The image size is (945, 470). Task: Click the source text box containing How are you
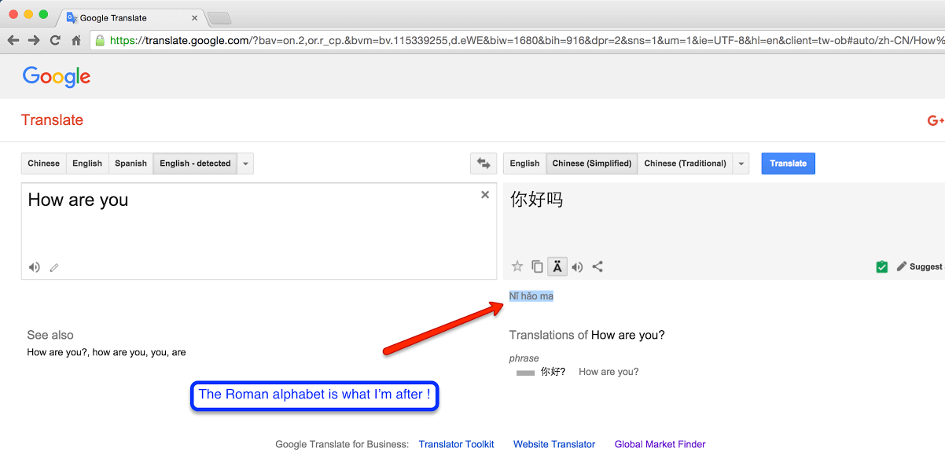coord(259,231)
